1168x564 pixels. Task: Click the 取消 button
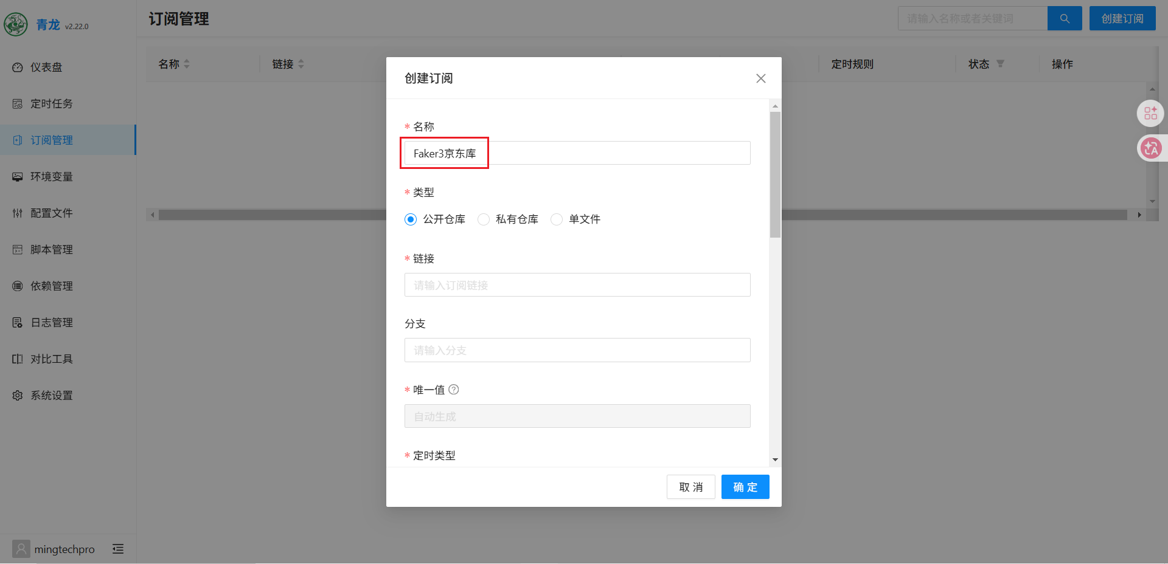tap(691, 487)
